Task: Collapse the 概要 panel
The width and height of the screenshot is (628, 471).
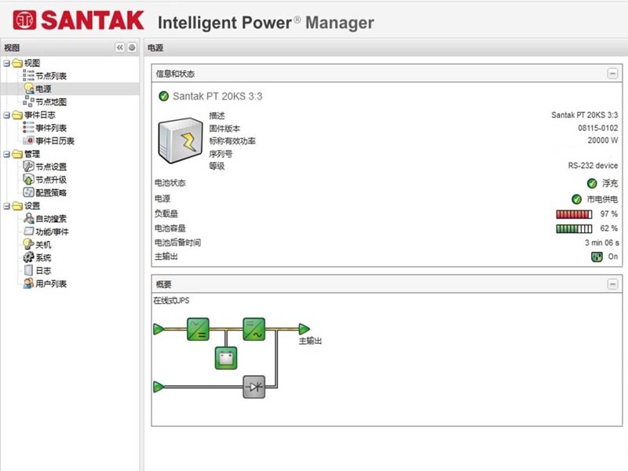Action: point(612,284)
